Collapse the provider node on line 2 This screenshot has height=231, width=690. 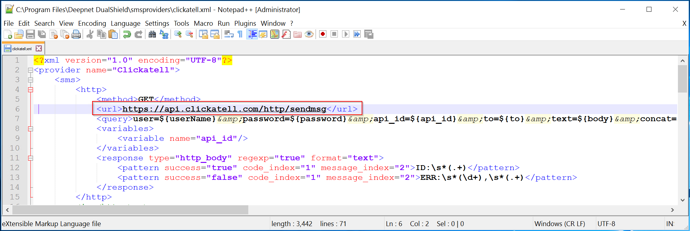pyautogui.click(x=30, y=70)
